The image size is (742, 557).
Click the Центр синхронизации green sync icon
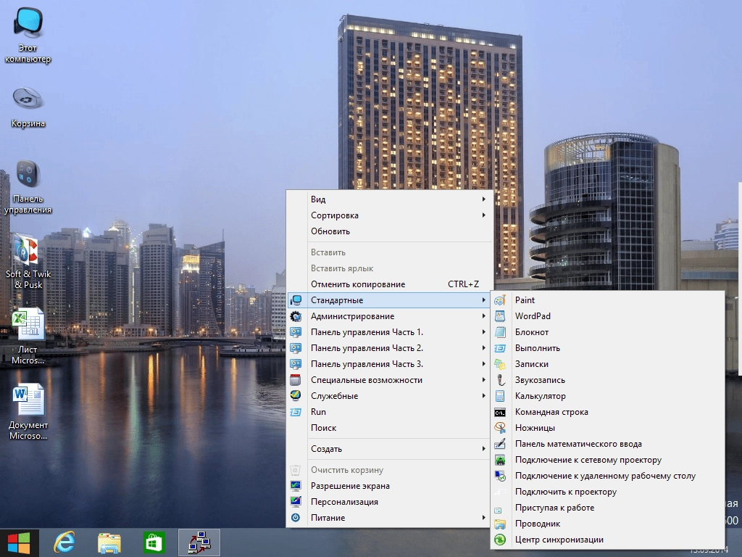click(x=500, y=540)
